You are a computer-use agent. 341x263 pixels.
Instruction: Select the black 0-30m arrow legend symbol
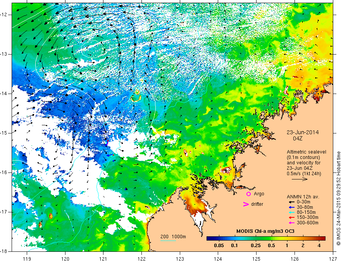click(x=291, y=202)
